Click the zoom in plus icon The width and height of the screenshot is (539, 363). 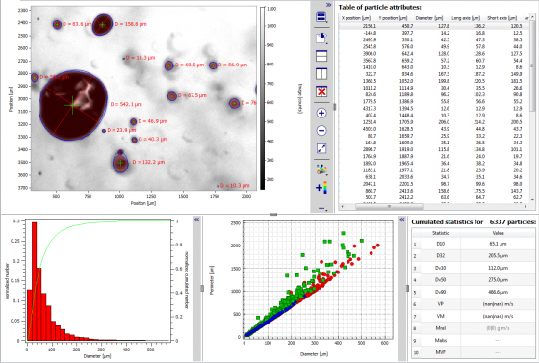point(321,113)
